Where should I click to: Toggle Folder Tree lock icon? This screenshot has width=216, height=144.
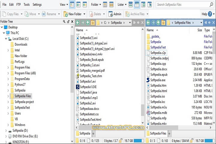(x=68, y=22)
